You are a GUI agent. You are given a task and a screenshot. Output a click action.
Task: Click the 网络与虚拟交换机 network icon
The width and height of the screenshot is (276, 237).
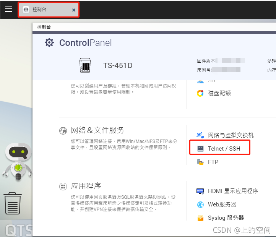coord(200,135)
